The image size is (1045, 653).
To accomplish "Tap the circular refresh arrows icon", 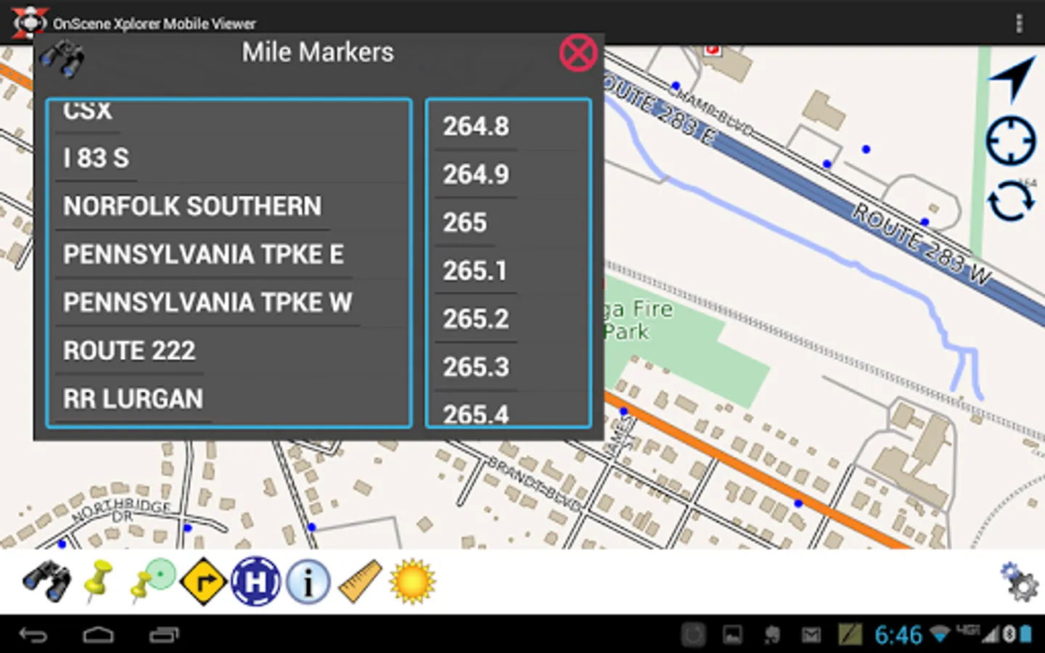I will tap(1011, 201).
